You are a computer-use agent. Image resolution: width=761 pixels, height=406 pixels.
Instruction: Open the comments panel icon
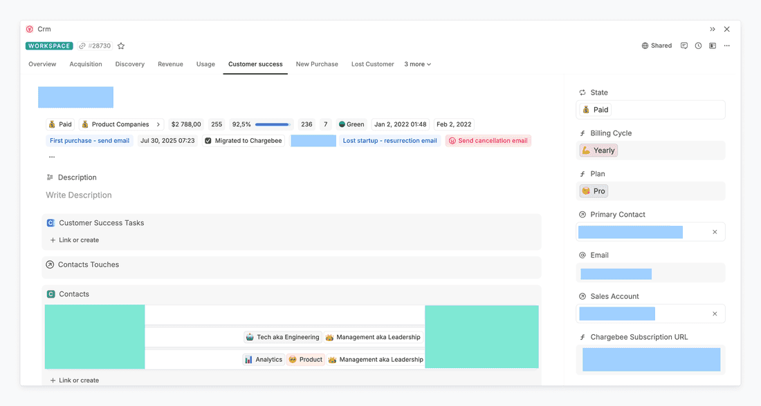(x=684, y=46)
